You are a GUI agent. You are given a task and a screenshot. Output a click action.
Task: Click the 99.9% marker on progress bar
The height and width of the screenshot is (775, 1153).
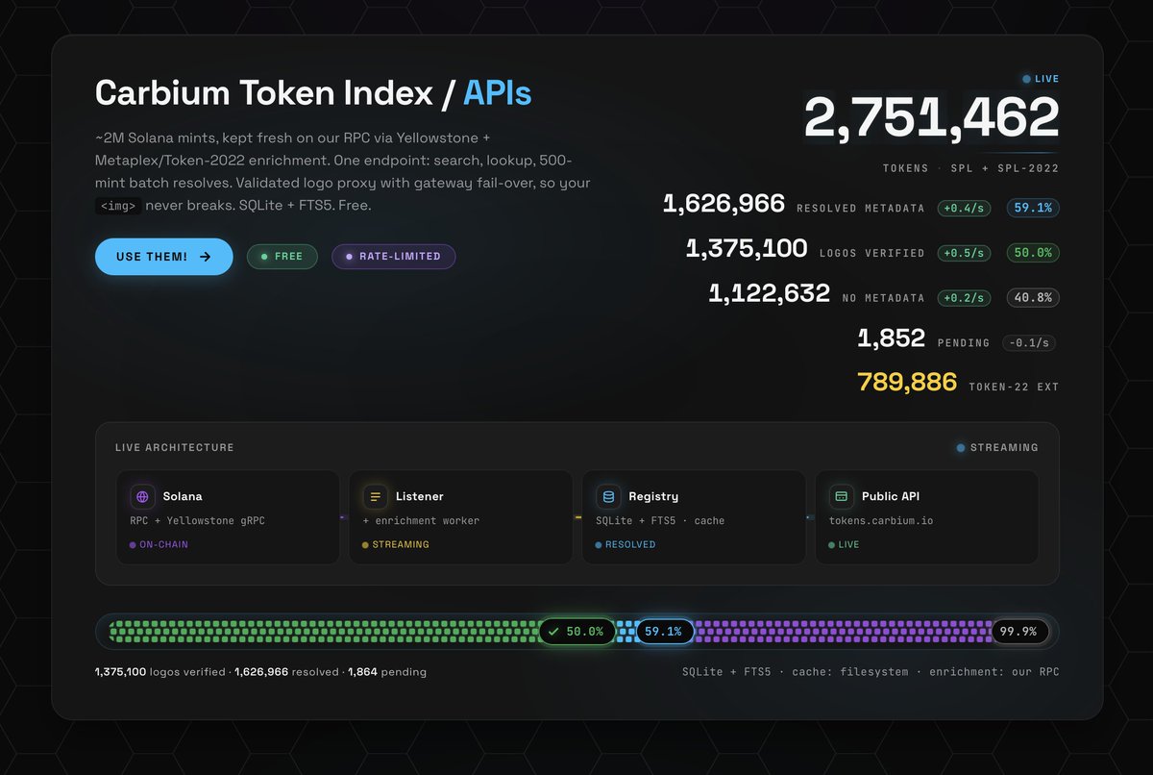[1018, 632]
